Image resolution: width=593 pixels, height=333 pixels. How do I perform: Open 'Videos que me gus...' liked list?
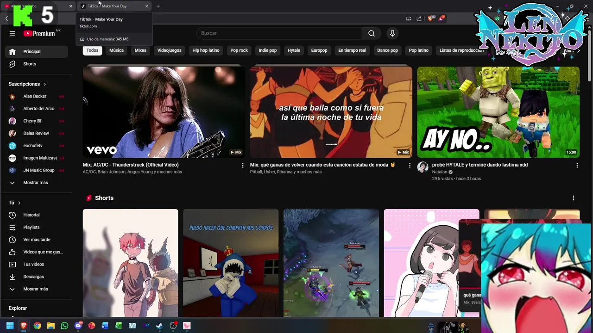(x=37, y=252)
